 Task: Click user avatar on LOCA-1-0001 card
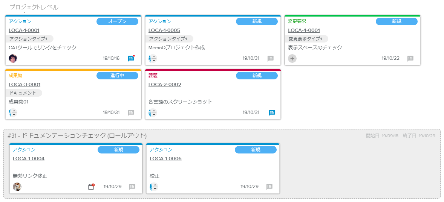13,58
